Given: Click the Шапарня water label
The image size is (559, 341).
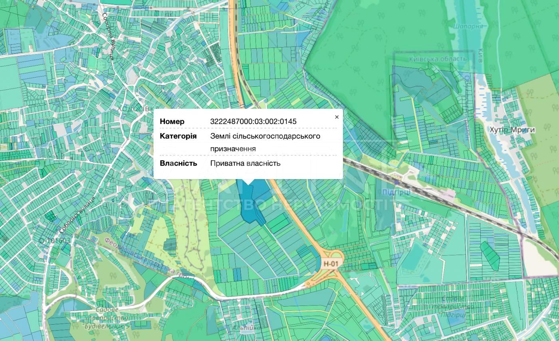Looking at the screenshot, I should (468, 26).
